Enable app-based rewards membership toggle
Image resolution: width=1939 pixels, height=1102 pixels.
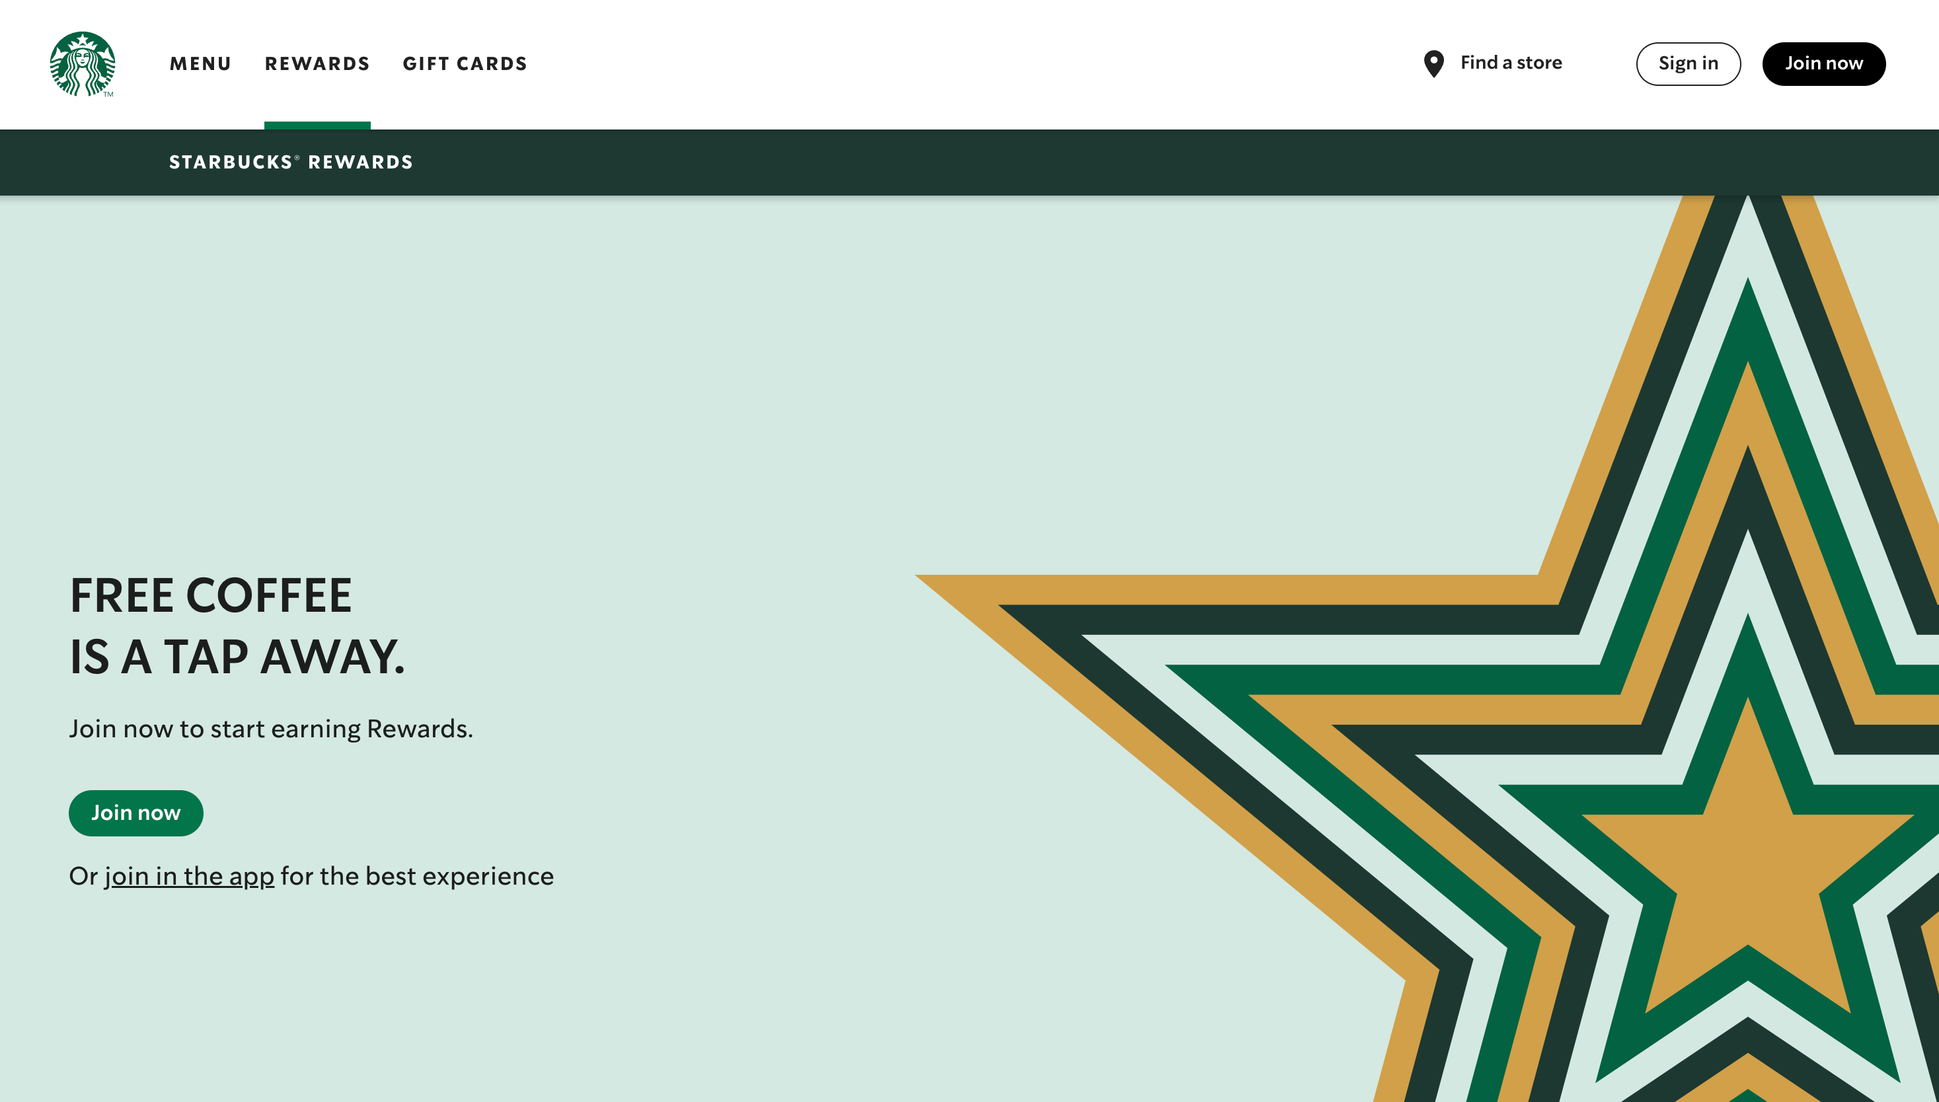click(188, 876)
